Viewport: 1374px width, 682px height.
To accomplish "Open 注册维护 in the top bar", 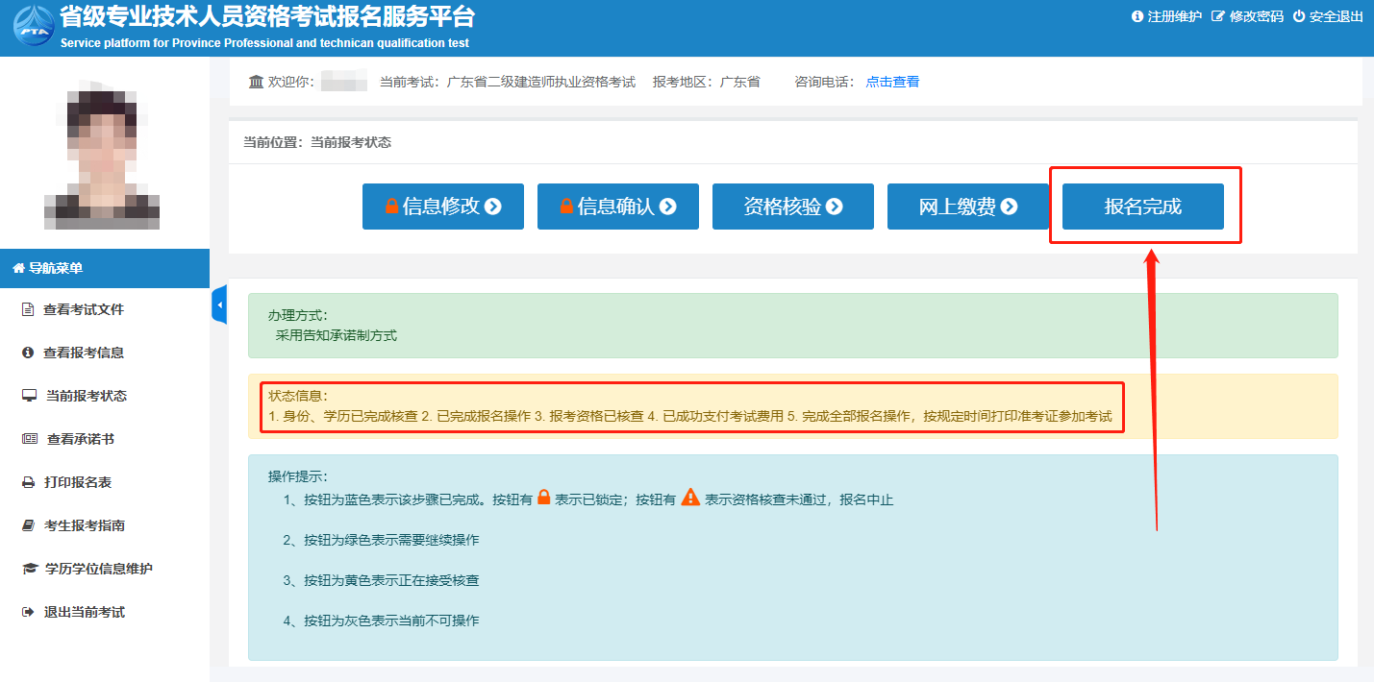I will coord(1166,16).
